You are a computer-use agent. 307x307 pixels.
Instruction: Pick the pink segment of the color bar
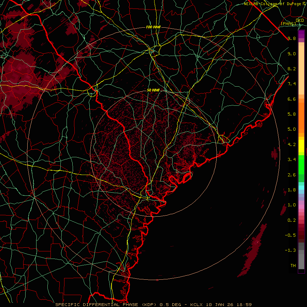tap(301, 207)
